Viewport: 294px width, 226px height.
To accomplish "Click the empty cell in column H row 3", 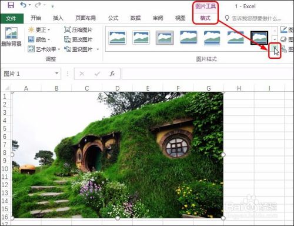I will point(239,112).
